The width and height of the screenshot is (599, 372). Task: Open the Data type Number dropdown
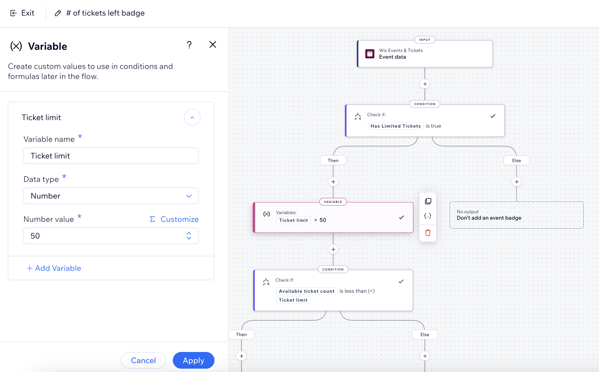point(111,196)
